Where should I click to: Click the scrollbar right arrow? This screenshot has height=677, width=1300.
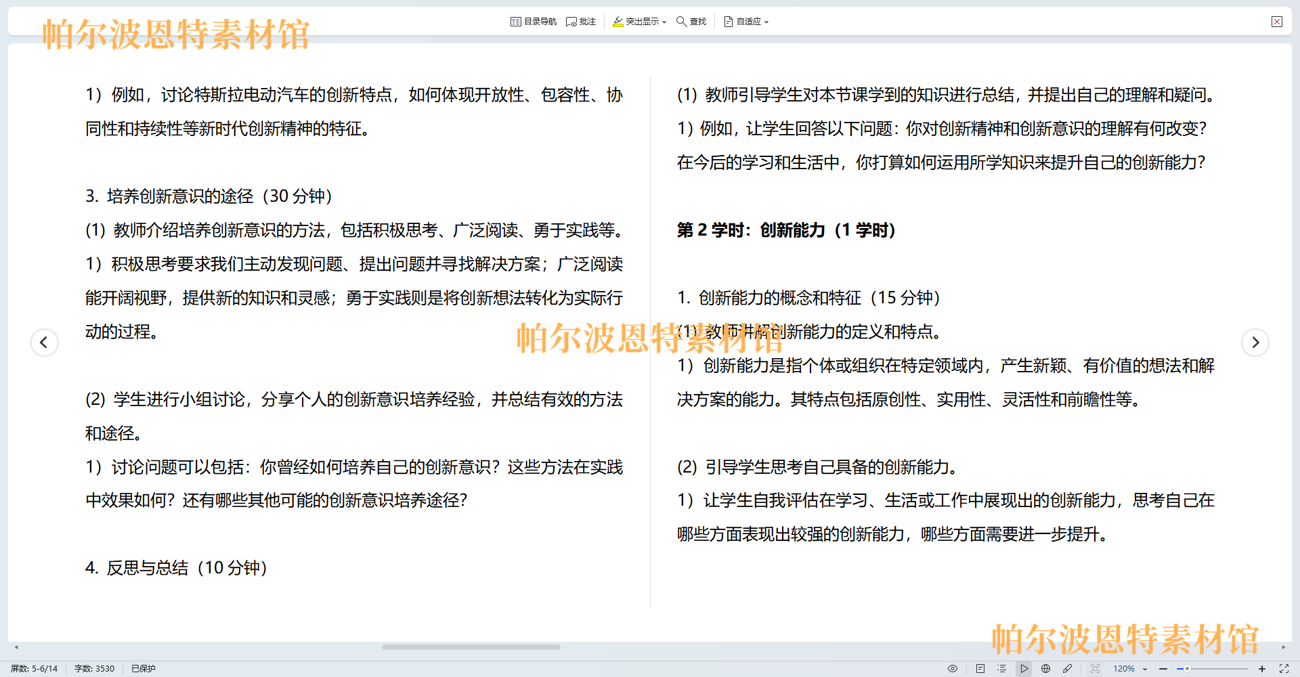tap(1284, 647)
